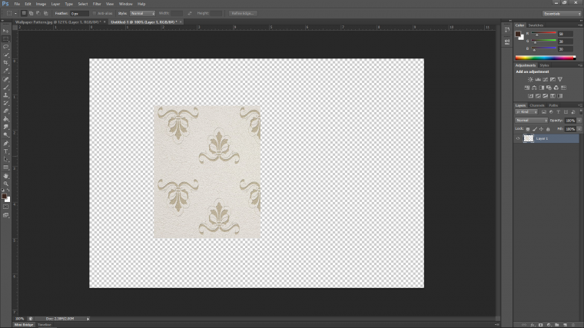Screen dimensions: 584x328
Task: Choose New selection mode in options bar
Action: [24, 13]
